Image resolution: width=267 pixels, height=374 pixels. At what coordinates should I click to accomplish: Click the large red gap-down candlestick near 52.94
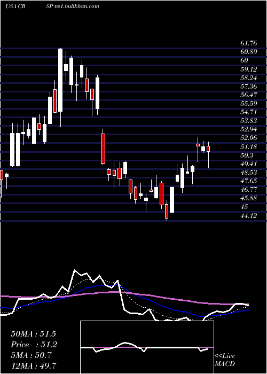(103, 149)
